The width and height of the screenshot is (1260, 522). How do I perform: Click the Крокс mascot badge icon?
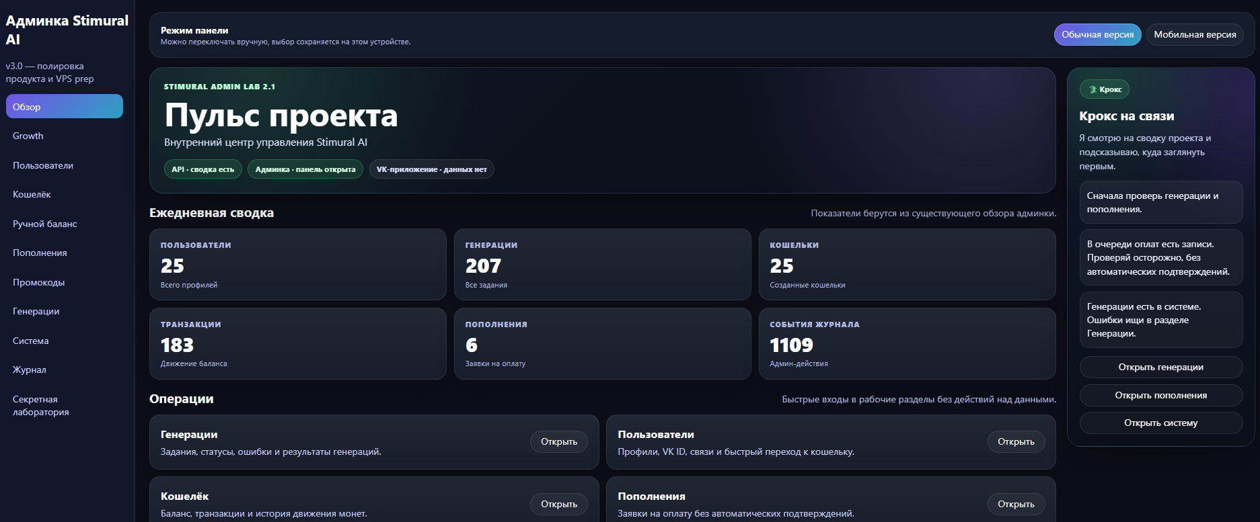coord(1092,89)
